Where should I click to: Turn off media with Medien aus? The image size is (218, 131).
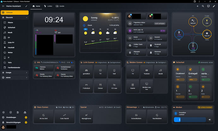147,86
